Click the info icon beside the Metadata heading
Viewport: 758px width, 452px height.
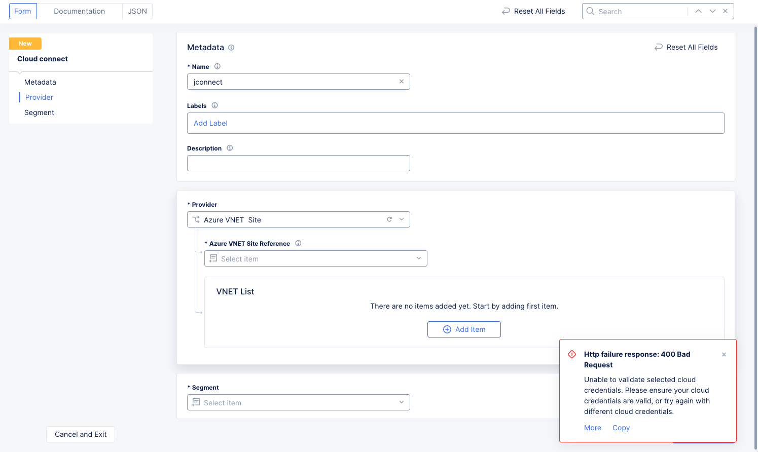[x=231, y=47]
